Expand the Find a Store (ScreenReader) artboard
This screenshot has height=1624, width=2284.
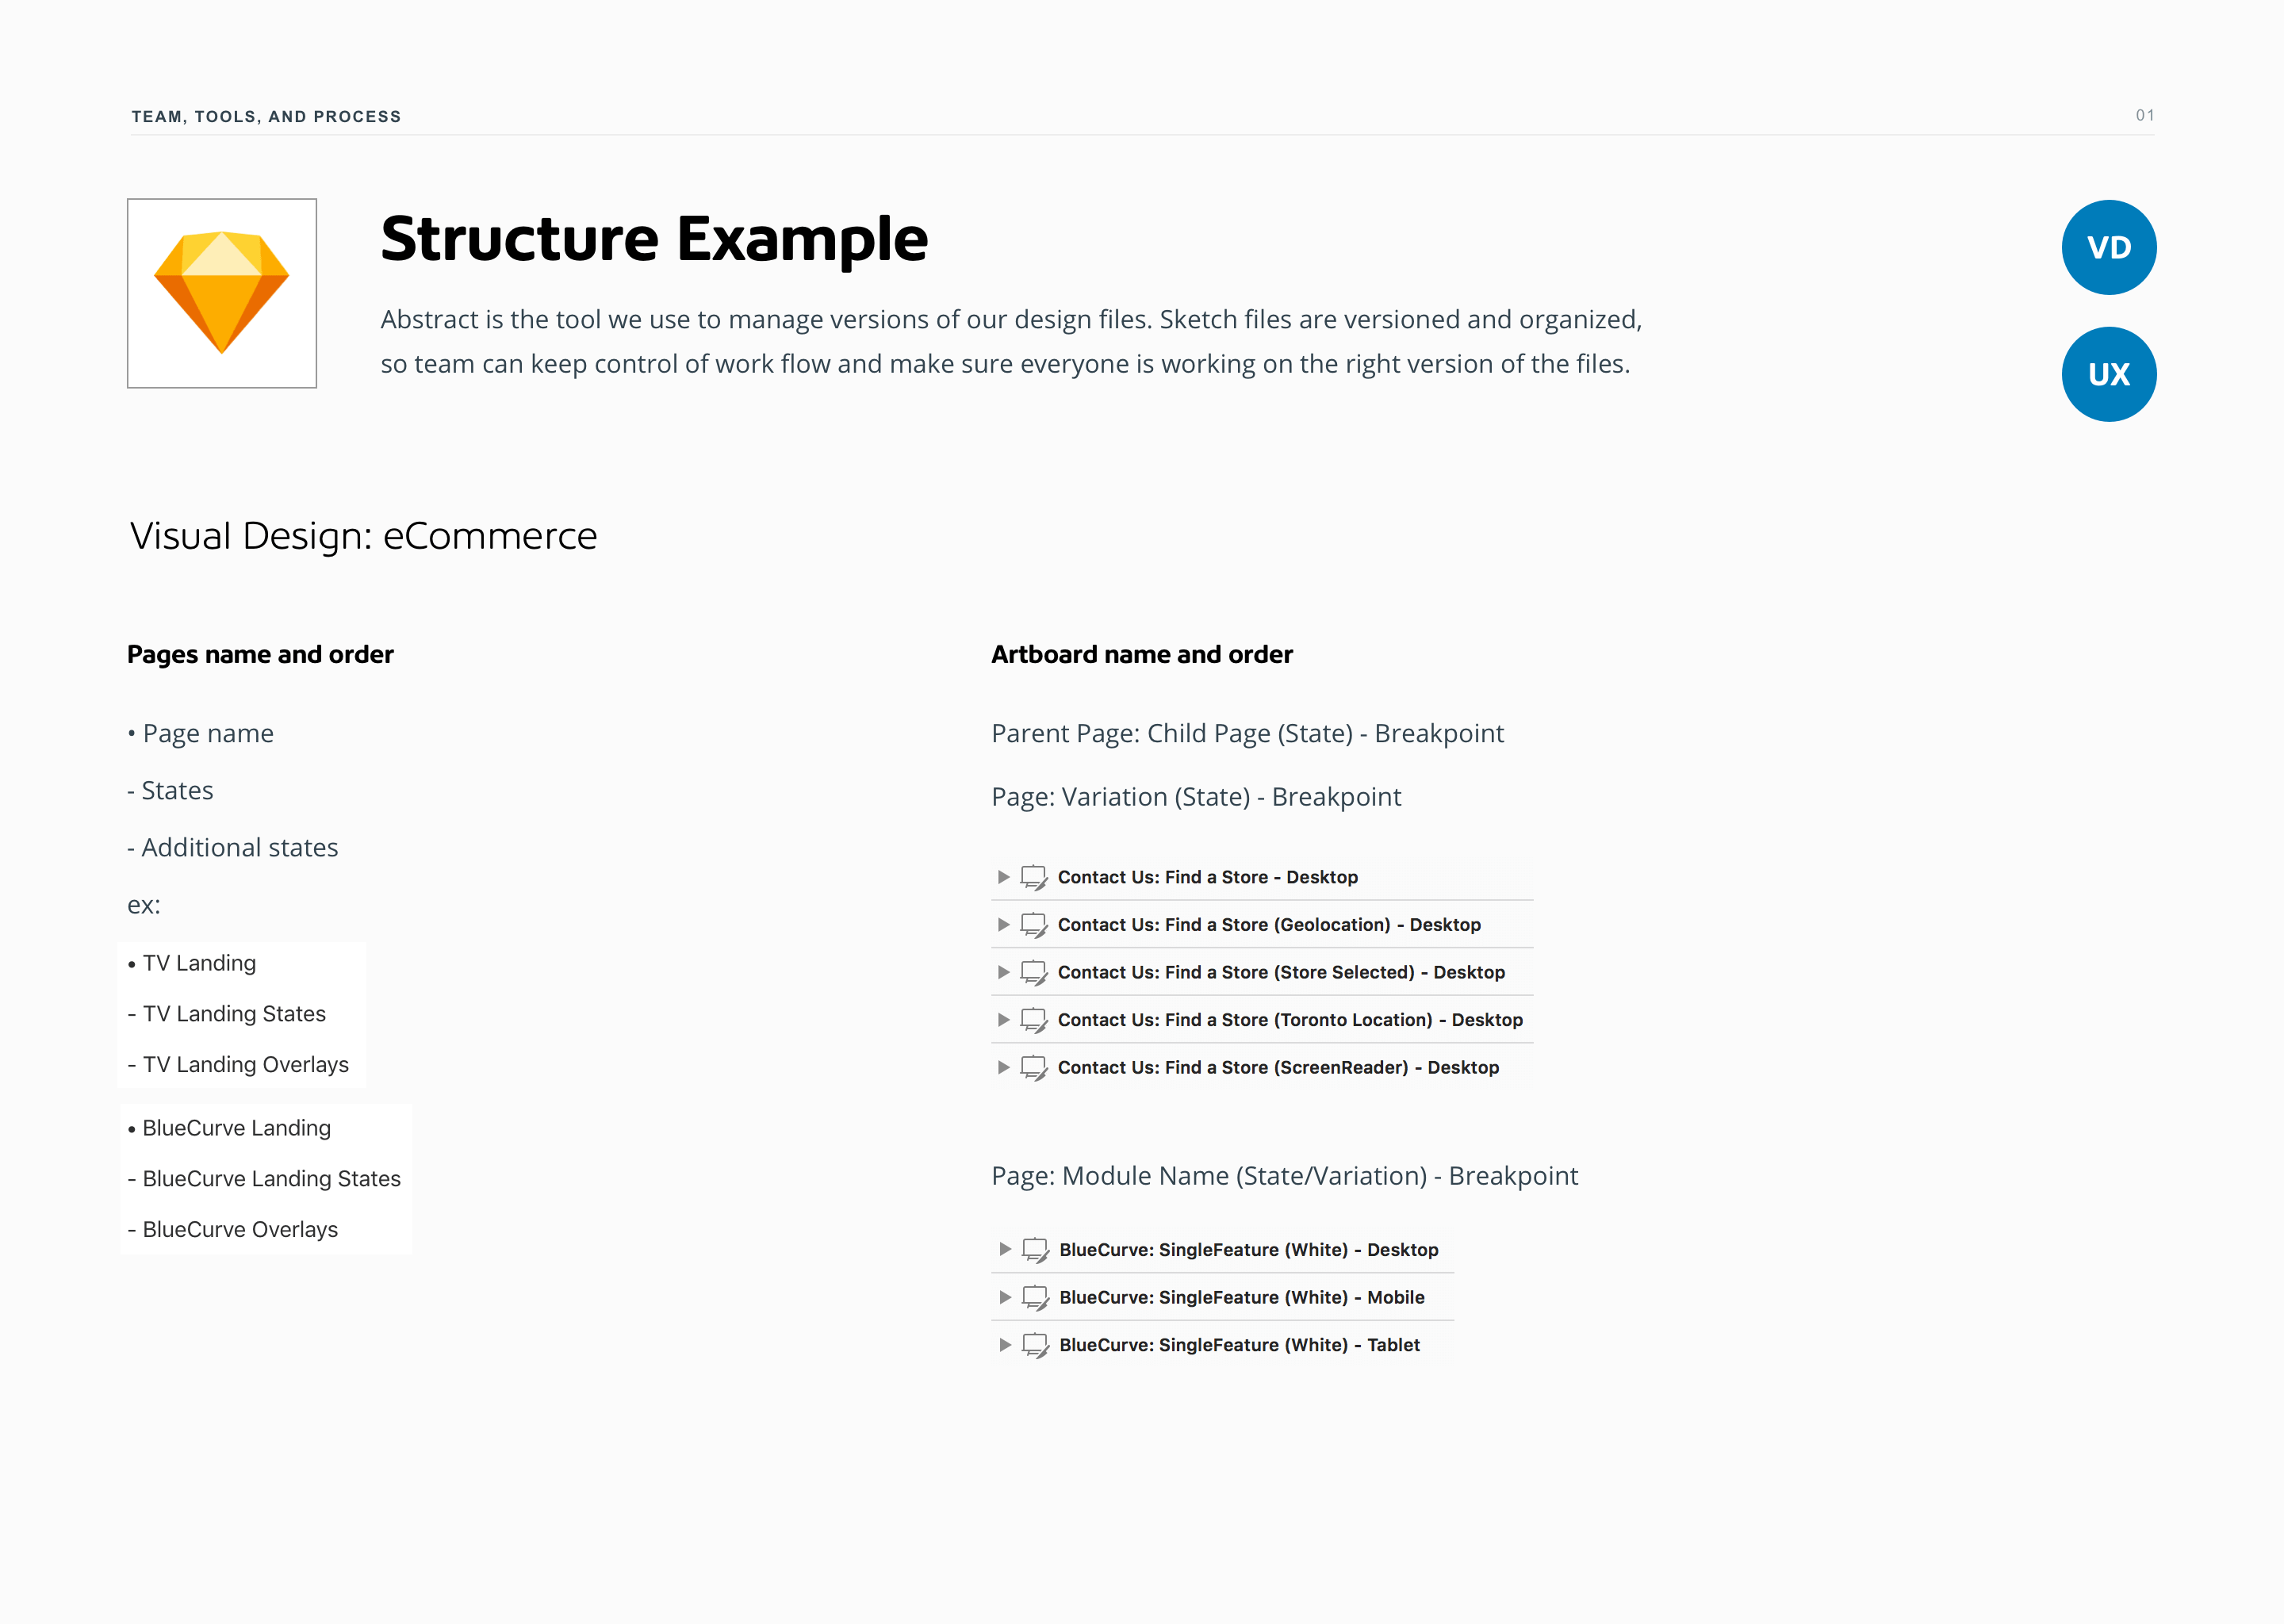coord(1003,1067)
